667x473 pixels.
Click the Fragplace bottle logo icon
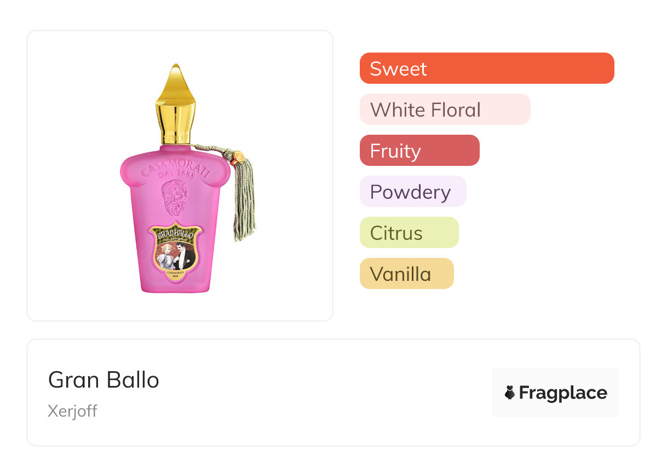click(510, 393)
